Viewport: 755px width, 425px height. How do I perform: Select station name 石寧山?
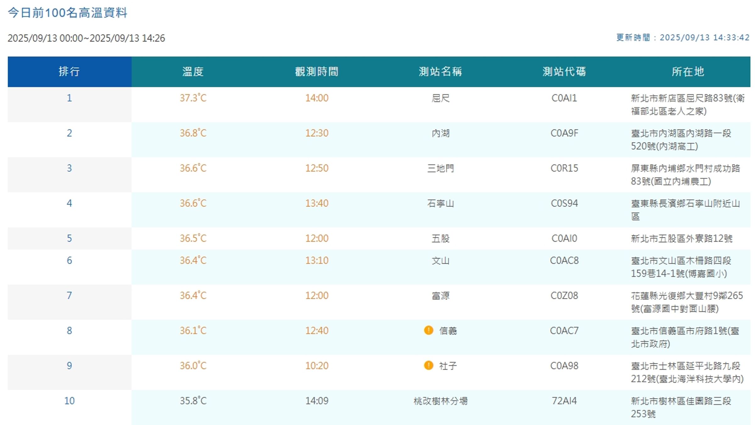click(440, 203)
